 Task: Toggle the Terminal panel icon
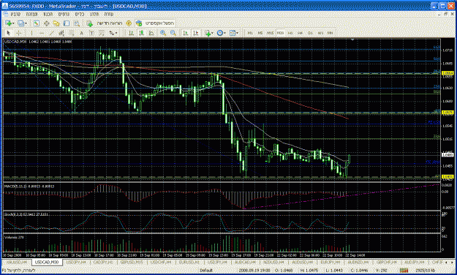coord(67,23)
